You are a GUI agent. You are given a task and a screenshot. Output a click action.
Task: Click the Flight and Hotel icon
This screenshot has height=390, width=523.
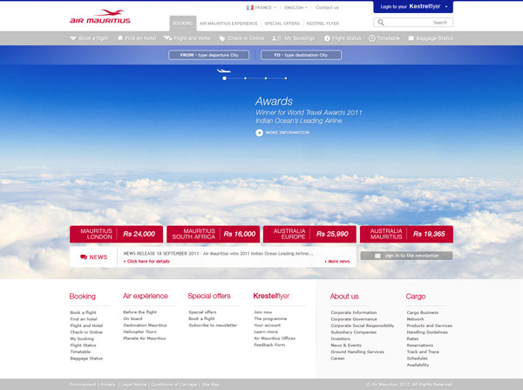[167, 38]
